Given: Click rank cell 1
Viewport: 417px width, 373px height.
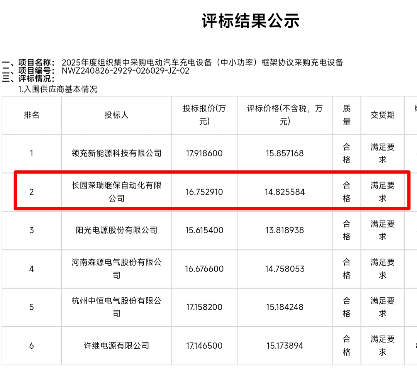Looking at the screenshot, I should (31, 154).
